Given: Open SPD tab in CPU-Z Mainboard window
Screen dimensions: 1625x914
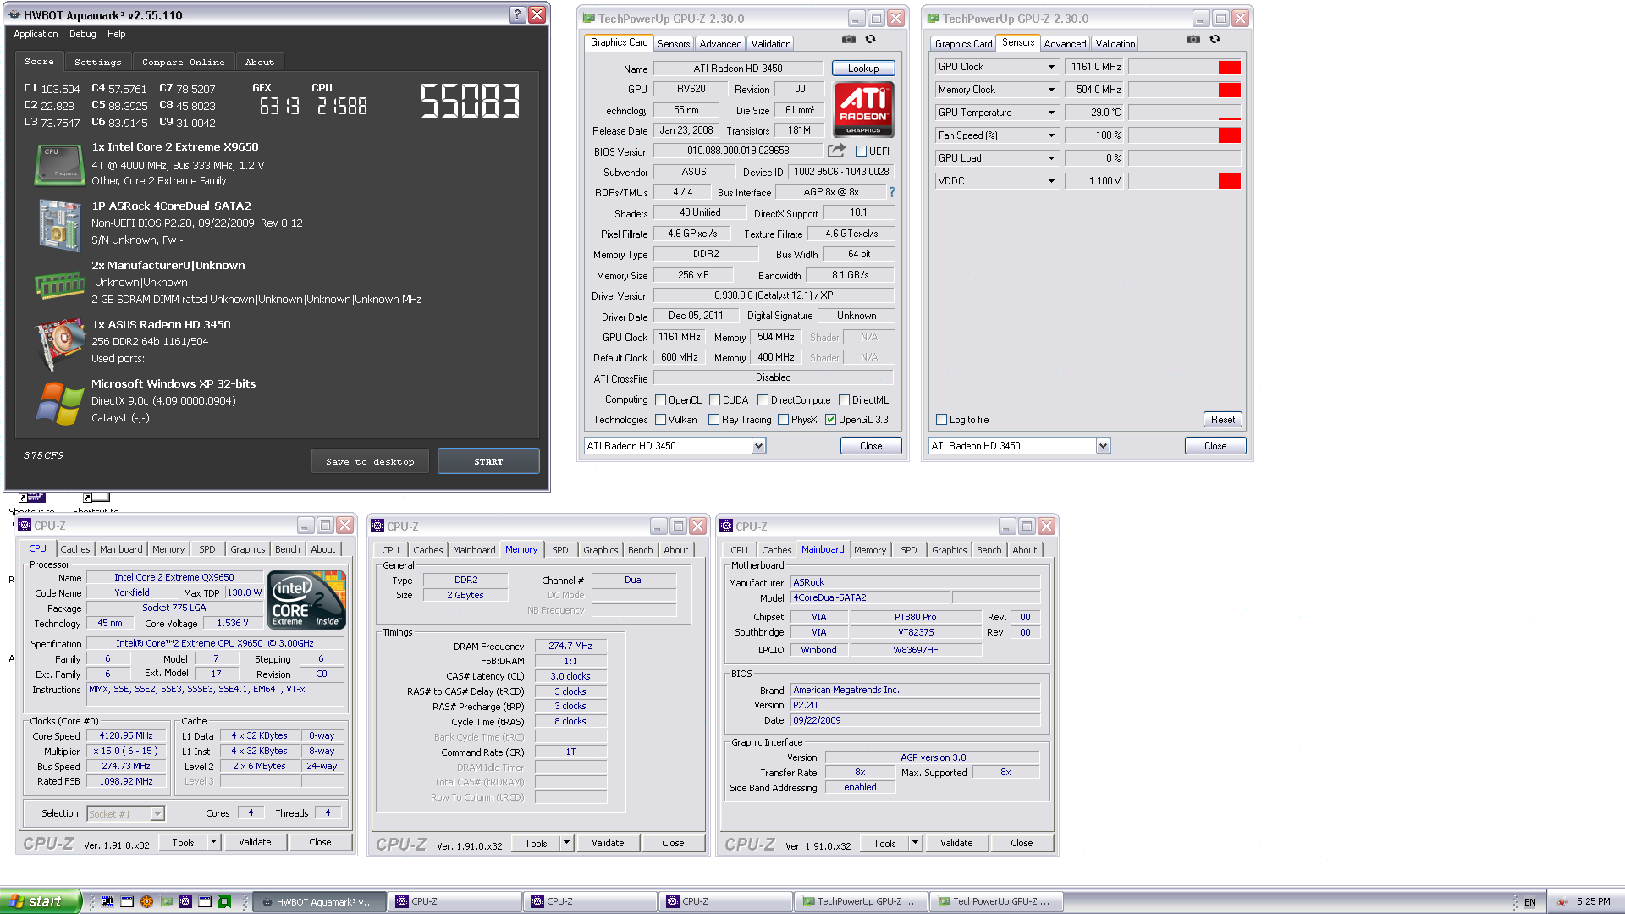Looking at the screenshot, I should pyautogui.click(x=909, y=550).
